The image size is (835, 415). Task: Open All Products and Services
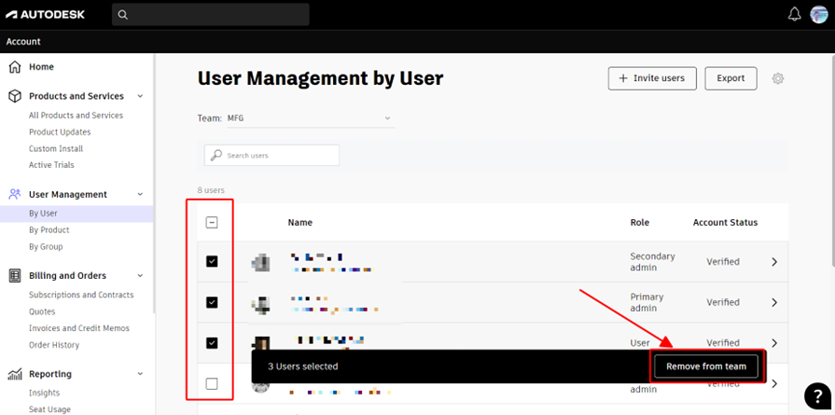76,116
